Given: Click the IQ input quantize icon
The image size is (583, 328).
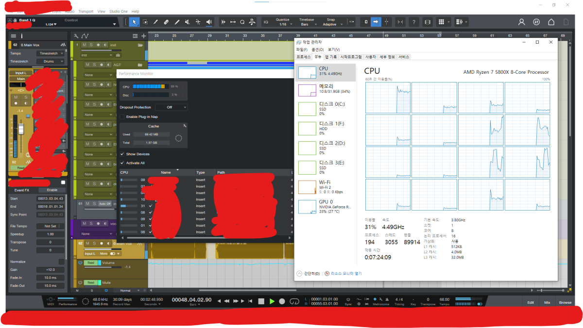Looking at the screenshot, I should click(x=266, y=22).
